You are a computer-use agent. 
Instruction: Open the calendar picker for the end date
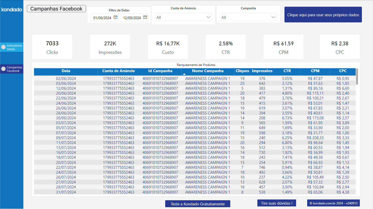coord(145,17)
